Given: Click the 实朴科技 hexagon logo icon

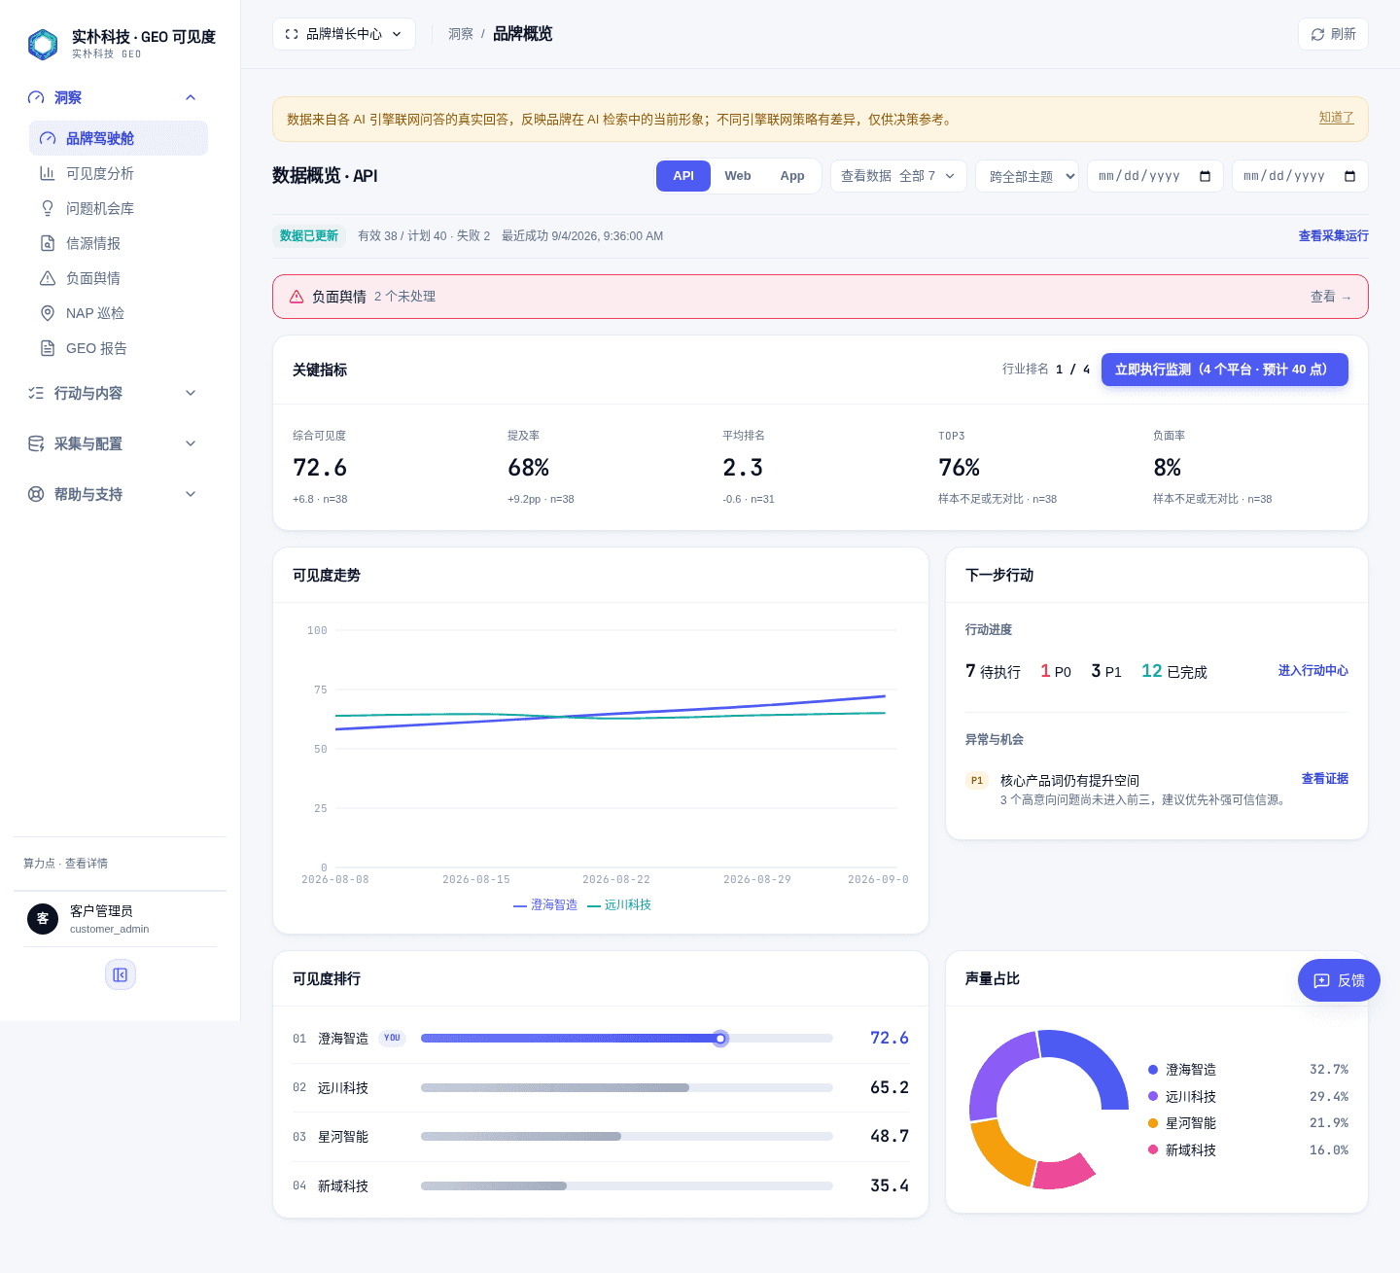Looking at the screenshot, I should [43, 44].
